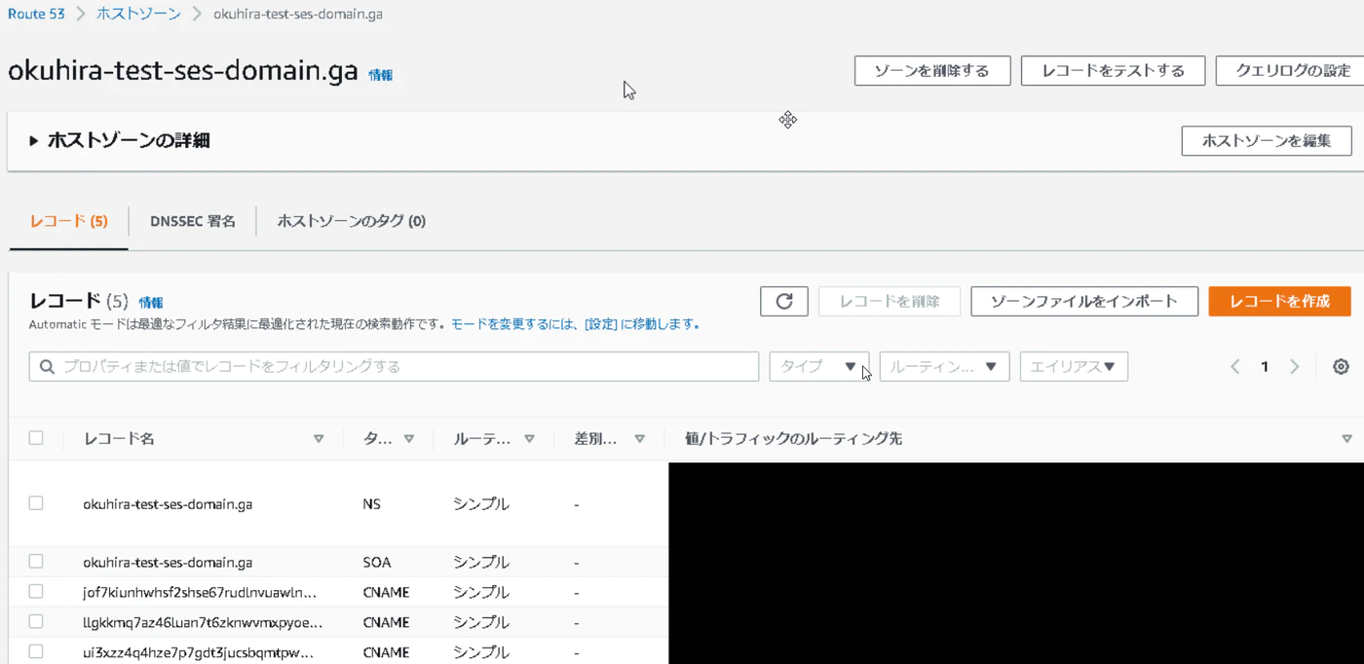
Task: Go to next page arrow
Action: (1294, 367)
